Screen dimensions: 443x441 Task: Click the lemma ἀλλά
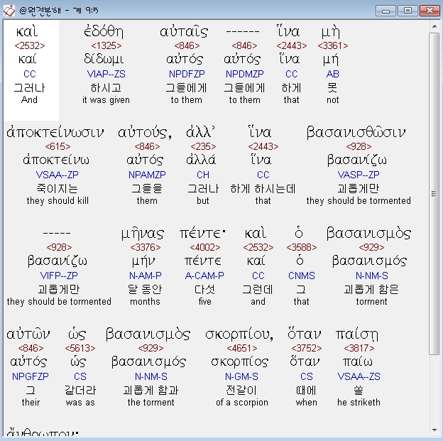coord(201,160)
